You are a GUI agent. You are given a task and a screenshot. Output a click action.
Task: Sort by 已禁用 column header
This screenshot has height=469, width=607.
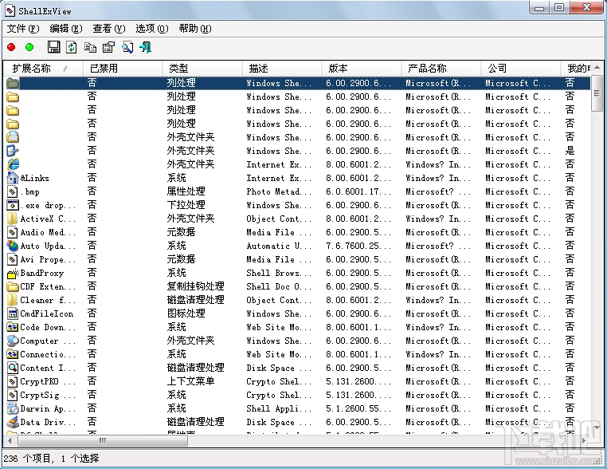tap(123, 69)
